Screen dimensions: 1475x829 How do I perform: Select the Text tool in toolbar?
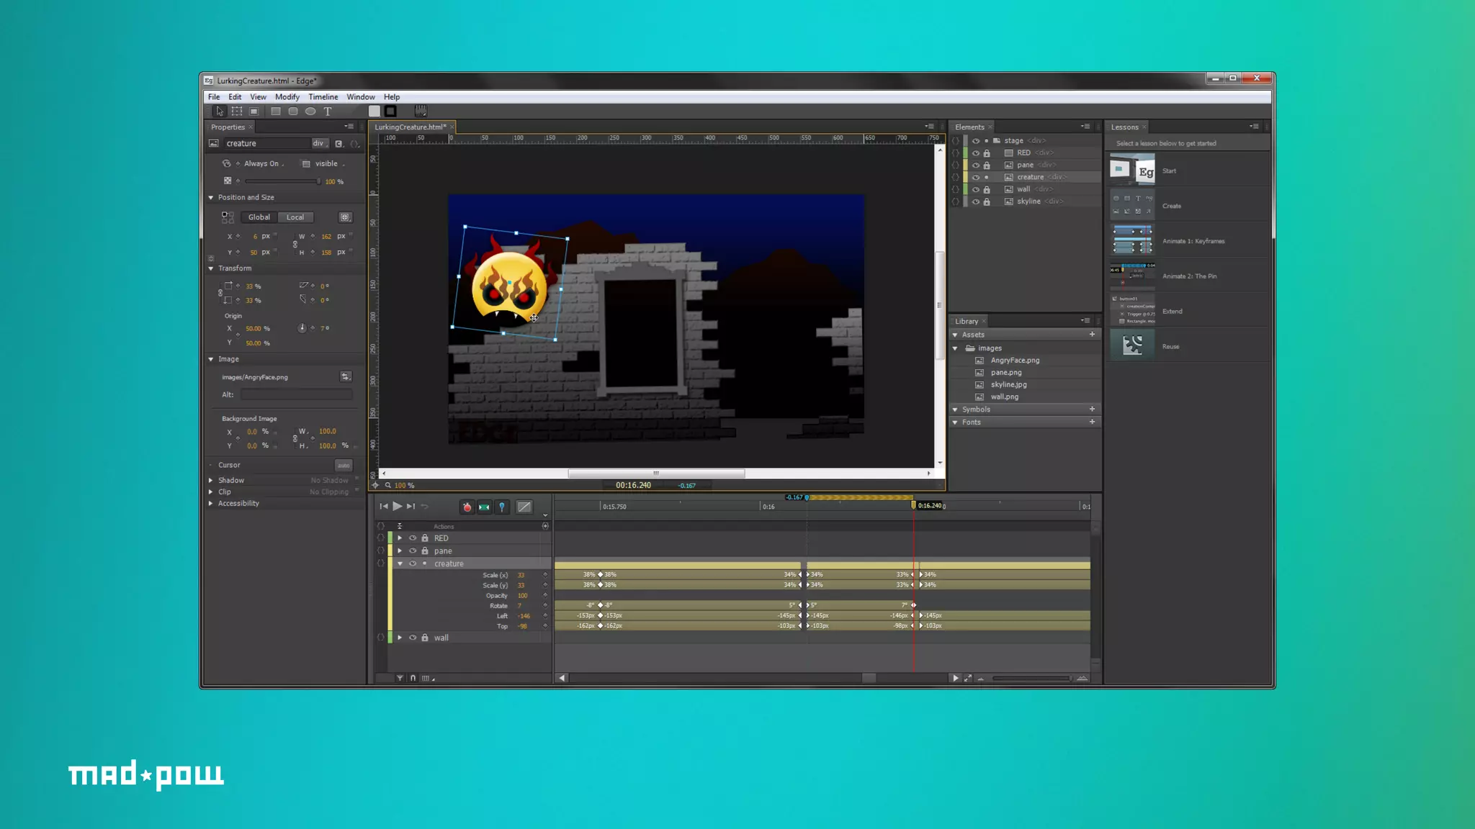(328, 112)
